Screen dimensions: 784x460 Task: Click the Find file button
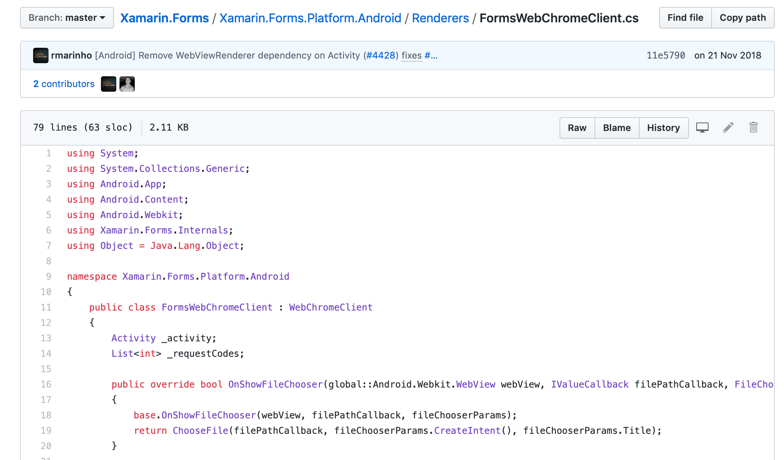click(x=685, y=18)
